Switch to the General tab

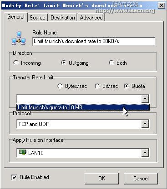pyautogui.click(x=16, y=17)
